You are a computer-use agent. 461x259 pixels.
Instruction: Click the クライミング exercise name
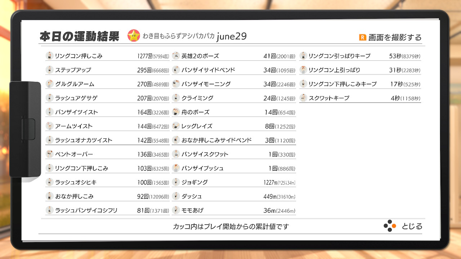(197, 98)
